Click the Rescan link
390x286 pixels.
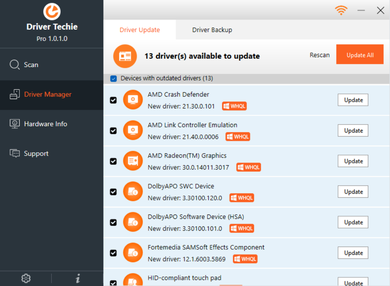click(x=319, y=55)
